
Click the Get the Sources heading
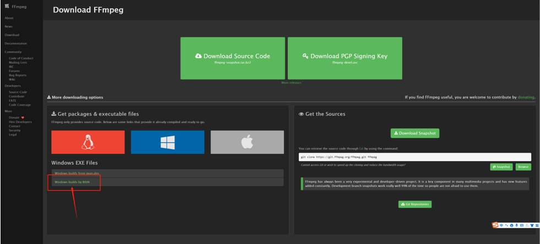coord(322,114)
